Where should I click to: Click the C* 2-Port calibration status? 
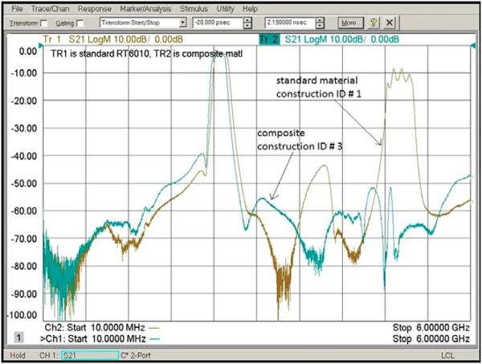coord(136,356)
